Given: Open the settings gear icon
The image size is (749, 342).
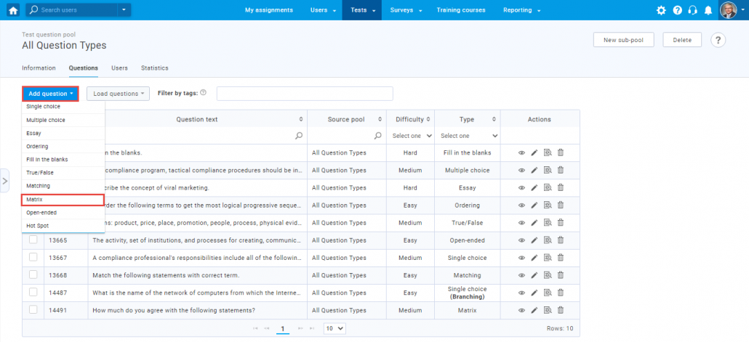Looking at the screenshot, I should coord(660,10).
